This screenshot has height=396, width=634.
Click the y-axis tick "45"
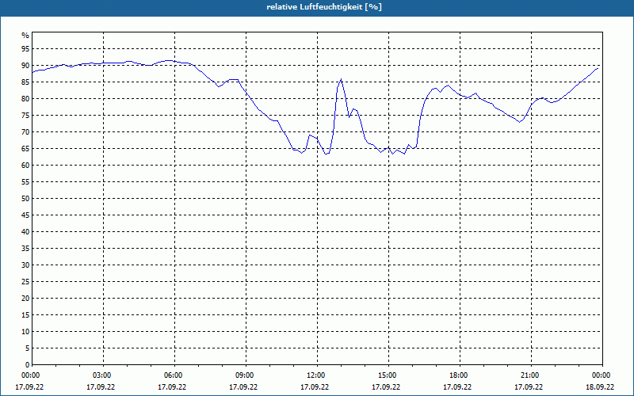click(25, 215)
